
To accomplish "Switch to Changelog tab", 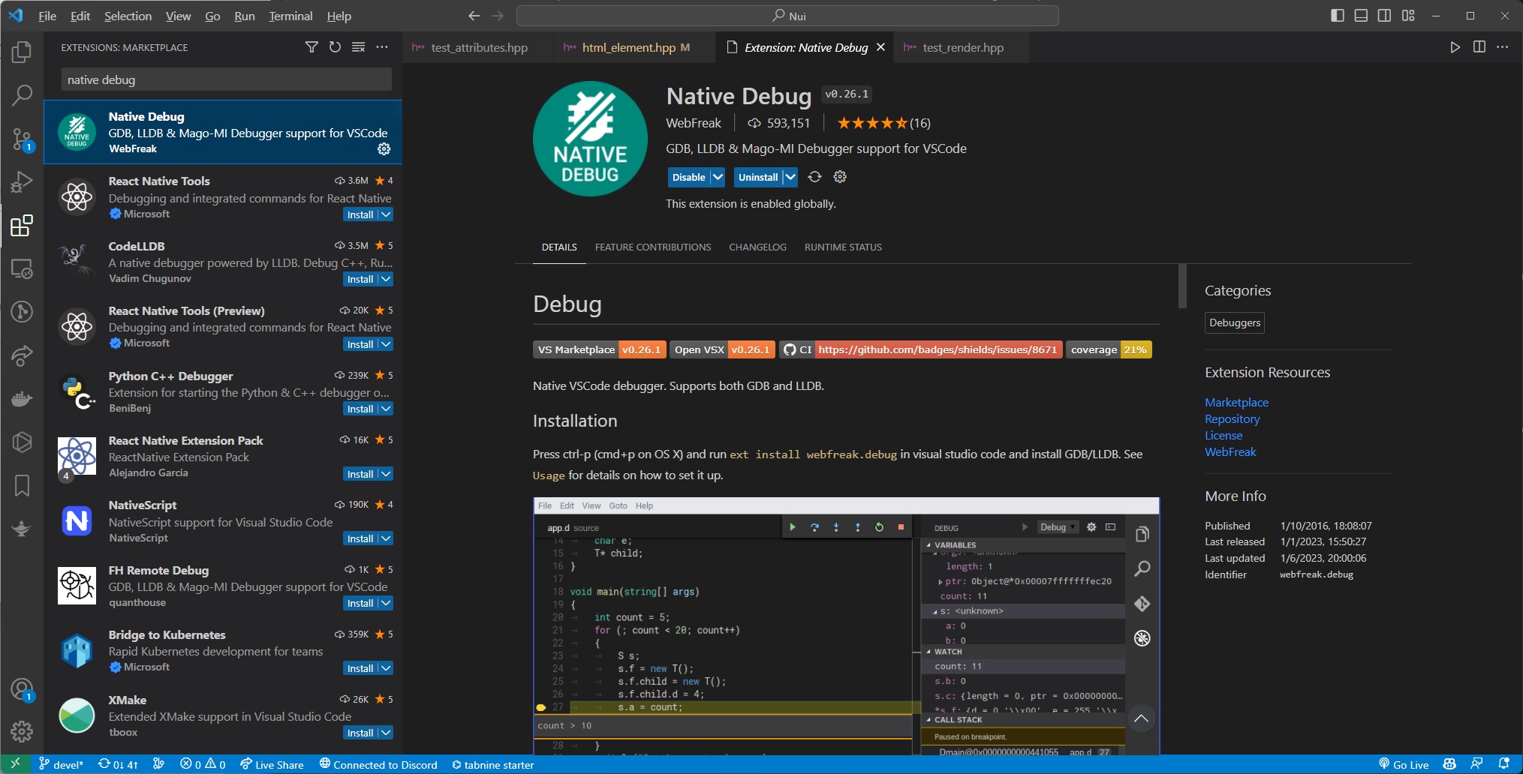I will coord(757,247).
